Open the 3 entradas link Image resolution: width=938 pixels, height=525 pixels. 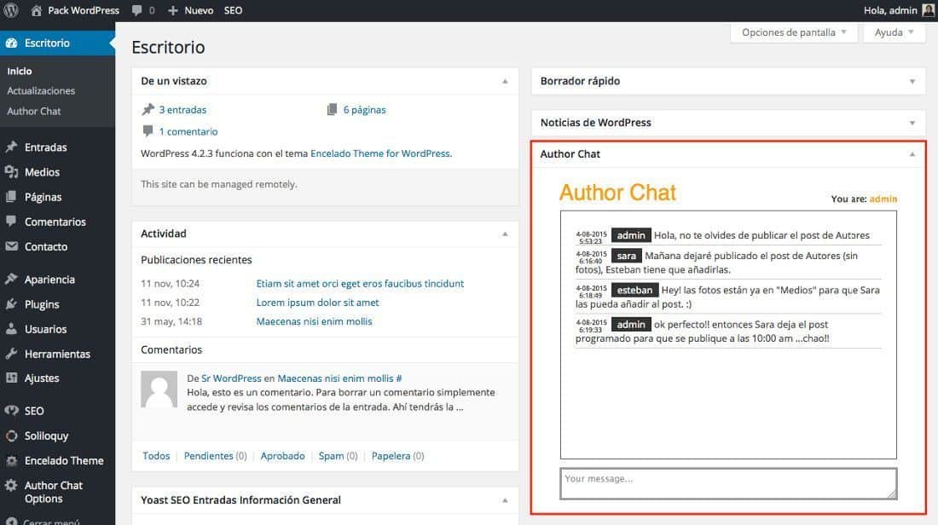[x=182, y=110]
